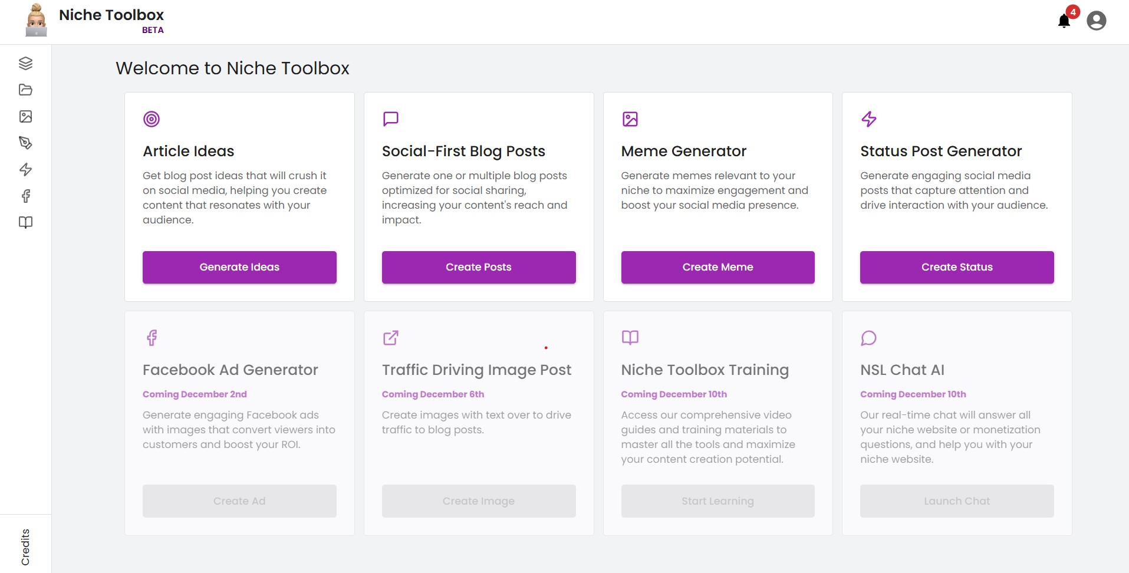Viewport: 1129px width, 573px height.
Task: Select the pen tool icon in the sidebar
Action: click(25, 143)
